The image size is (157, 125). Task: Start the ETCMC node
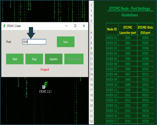(15, 59)
